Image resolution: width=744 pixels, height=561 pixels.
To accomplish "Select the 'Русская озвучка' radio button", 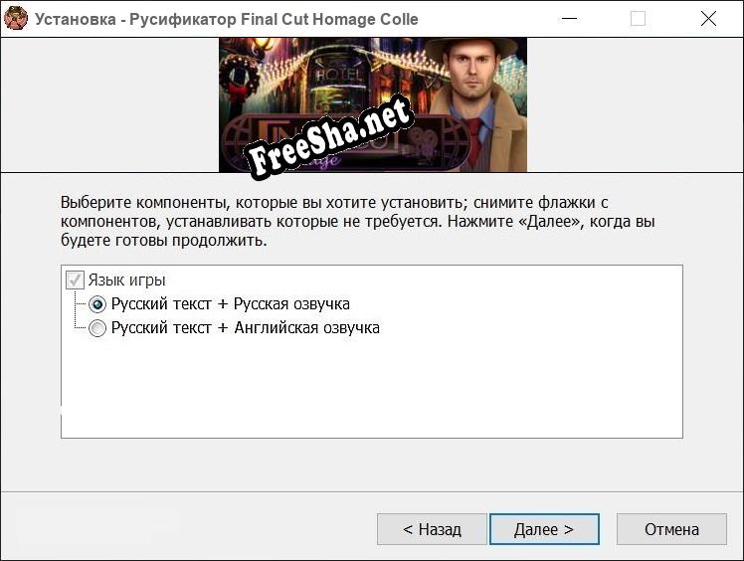I will point(97,304).
